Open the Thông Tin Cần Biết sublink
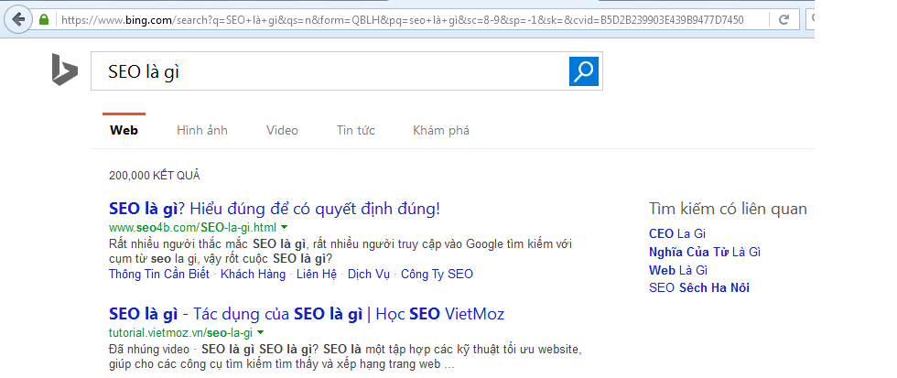The height and width of the screenshot is (378, 897). point(159,275)
